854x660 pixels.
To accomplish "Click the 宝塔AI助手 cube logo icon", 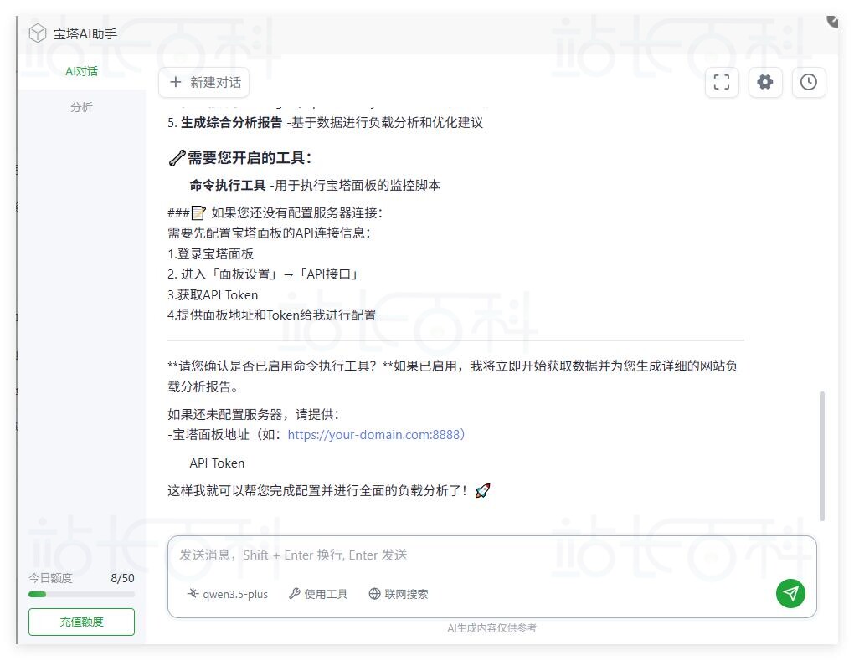I will (38, 33).
